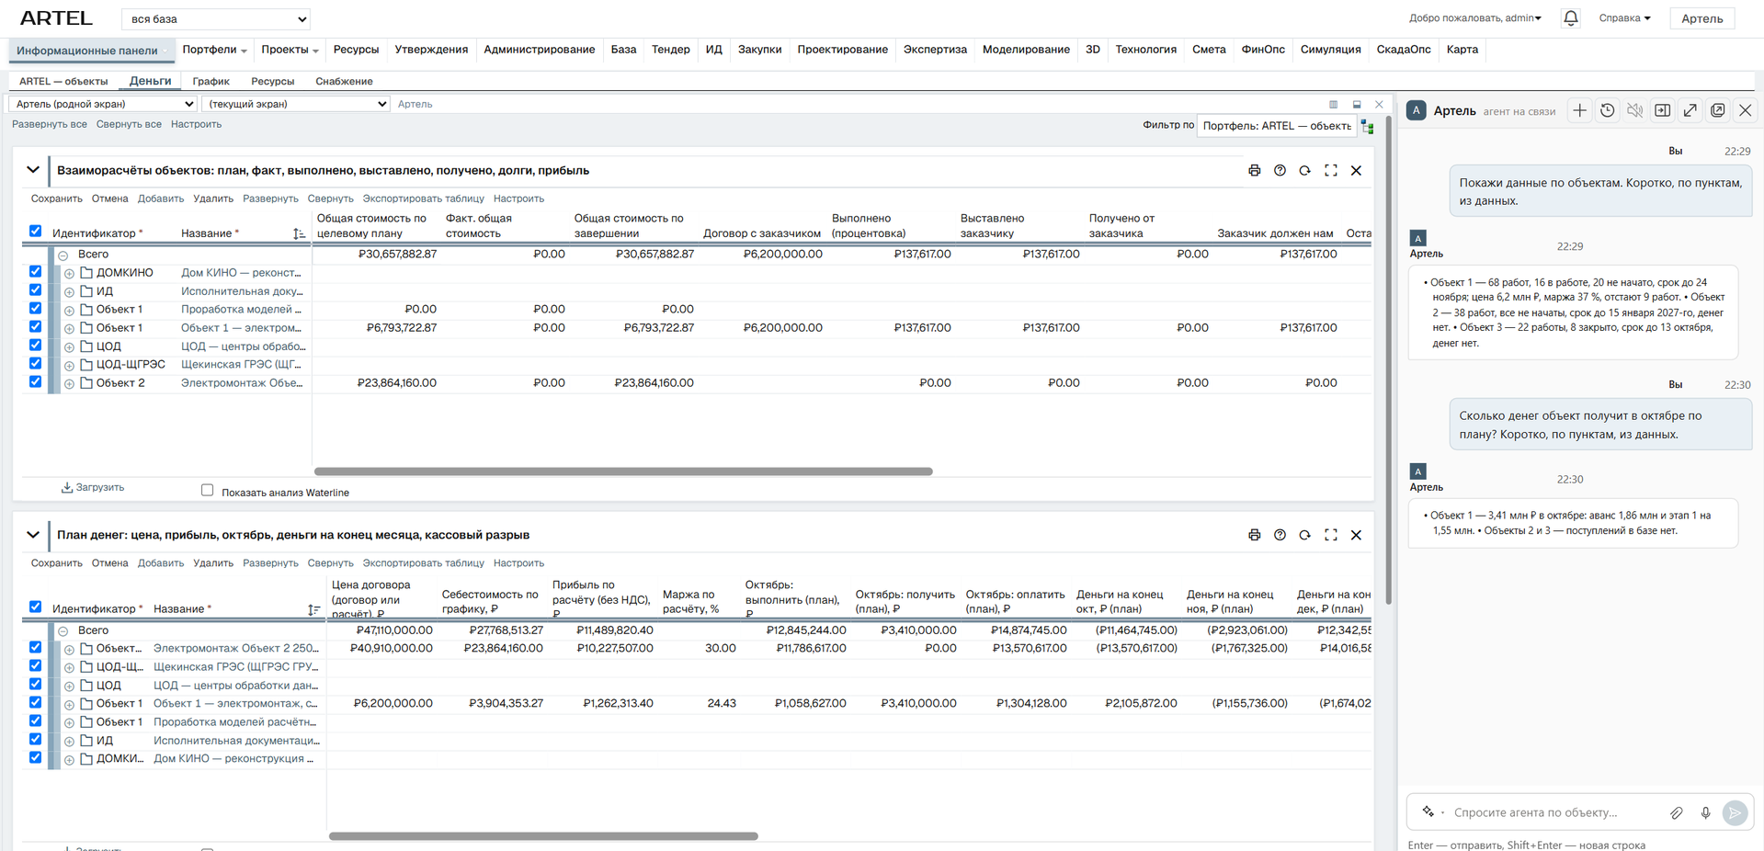Print the Взаиморасчёты объектов table
Image resolution: width=1764 pixels, height=851 pixels.
pos(1254,171)
